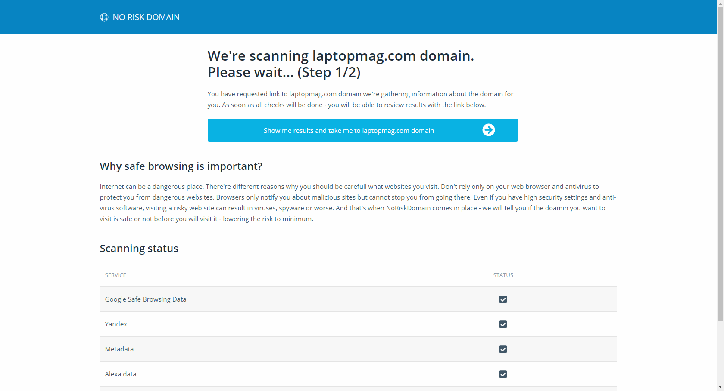
Task: Select the Alexa data service label
Action: click(x=121, y=374)
